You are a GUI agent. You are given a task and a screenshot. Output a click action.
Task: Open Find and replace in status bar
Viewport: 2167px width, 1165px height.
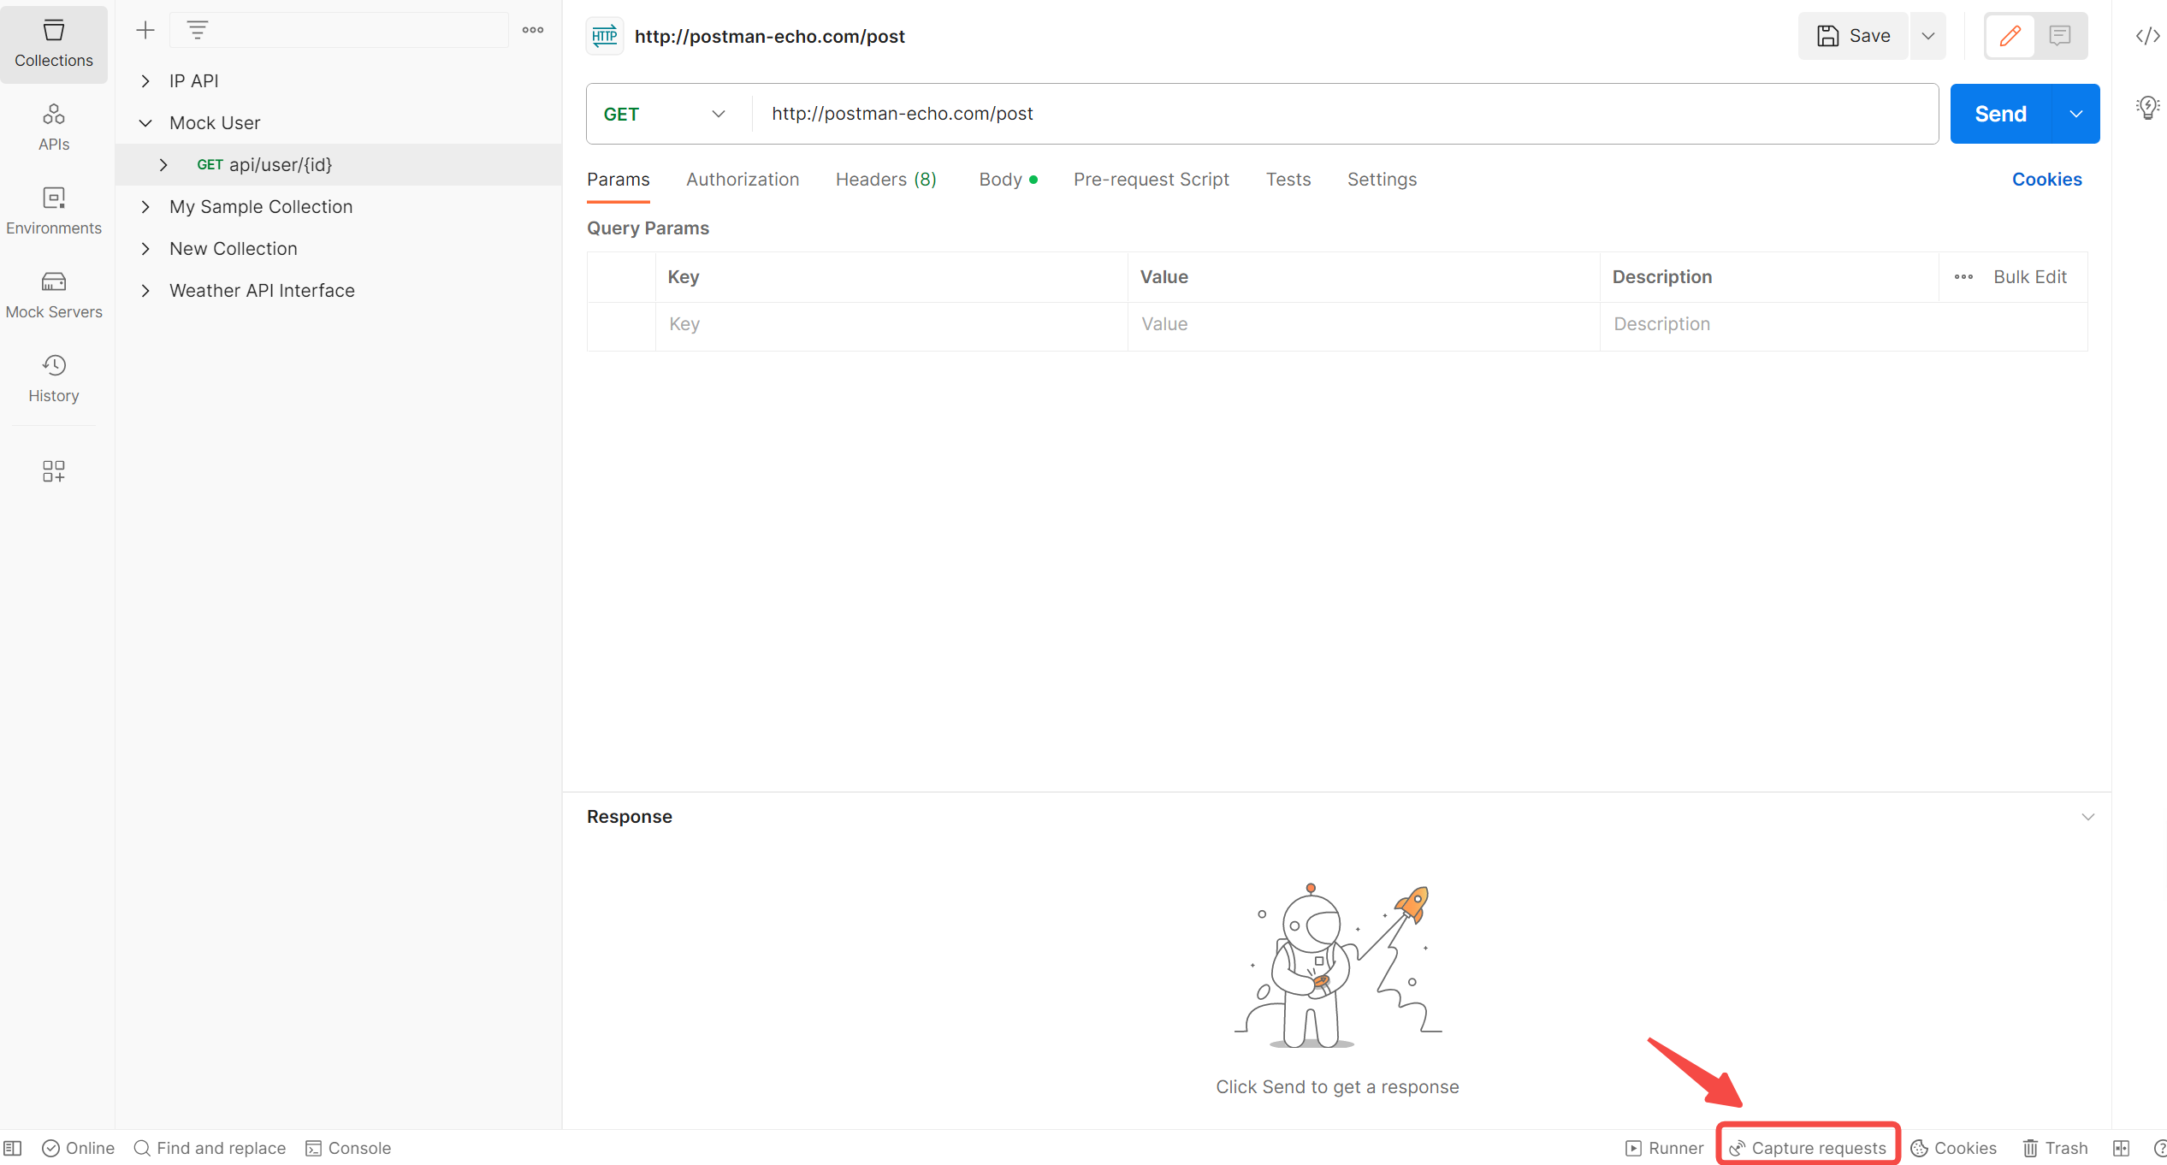click(x=210, y=1148)
